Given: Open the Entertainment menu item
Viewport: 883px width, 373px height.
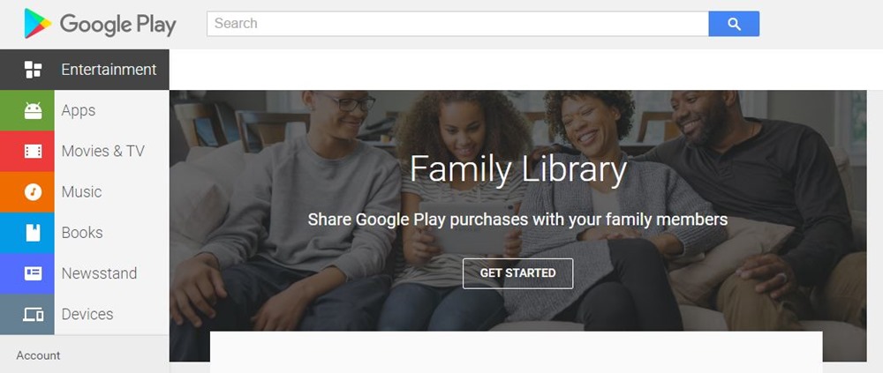Looking at the screenshot, I should pyautogui.click(x=109, y=70).
